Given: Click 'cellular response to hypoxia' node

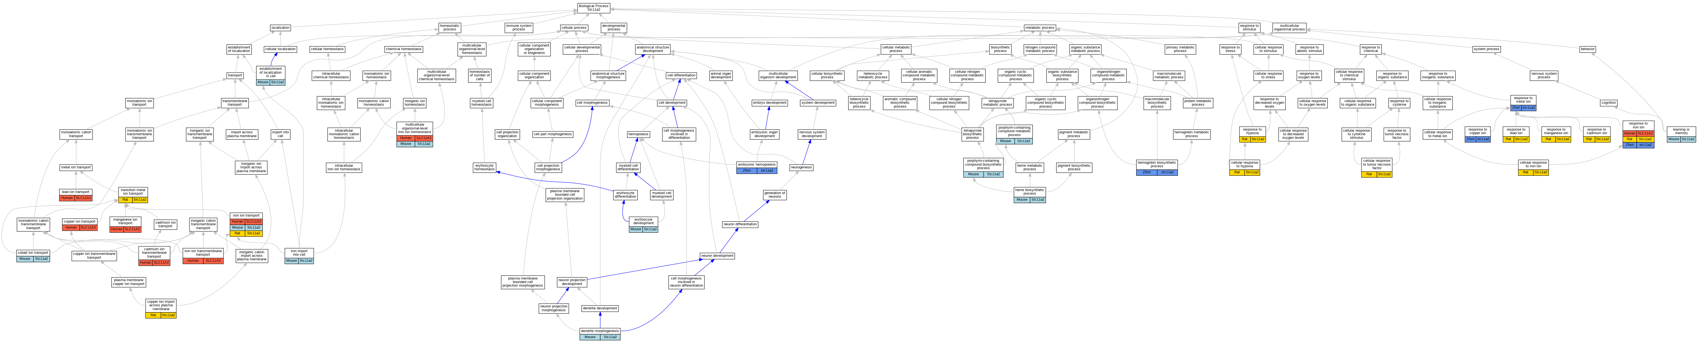Looking at the screenshot, I should [1245, 168].
